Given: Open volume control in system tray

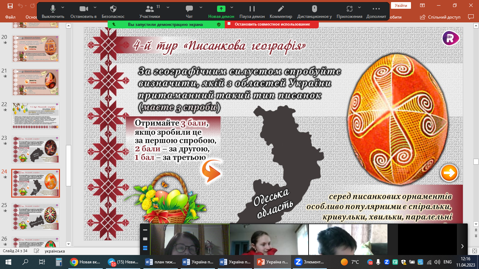Looking at the screenshot, I should click(x=437, y=262).
